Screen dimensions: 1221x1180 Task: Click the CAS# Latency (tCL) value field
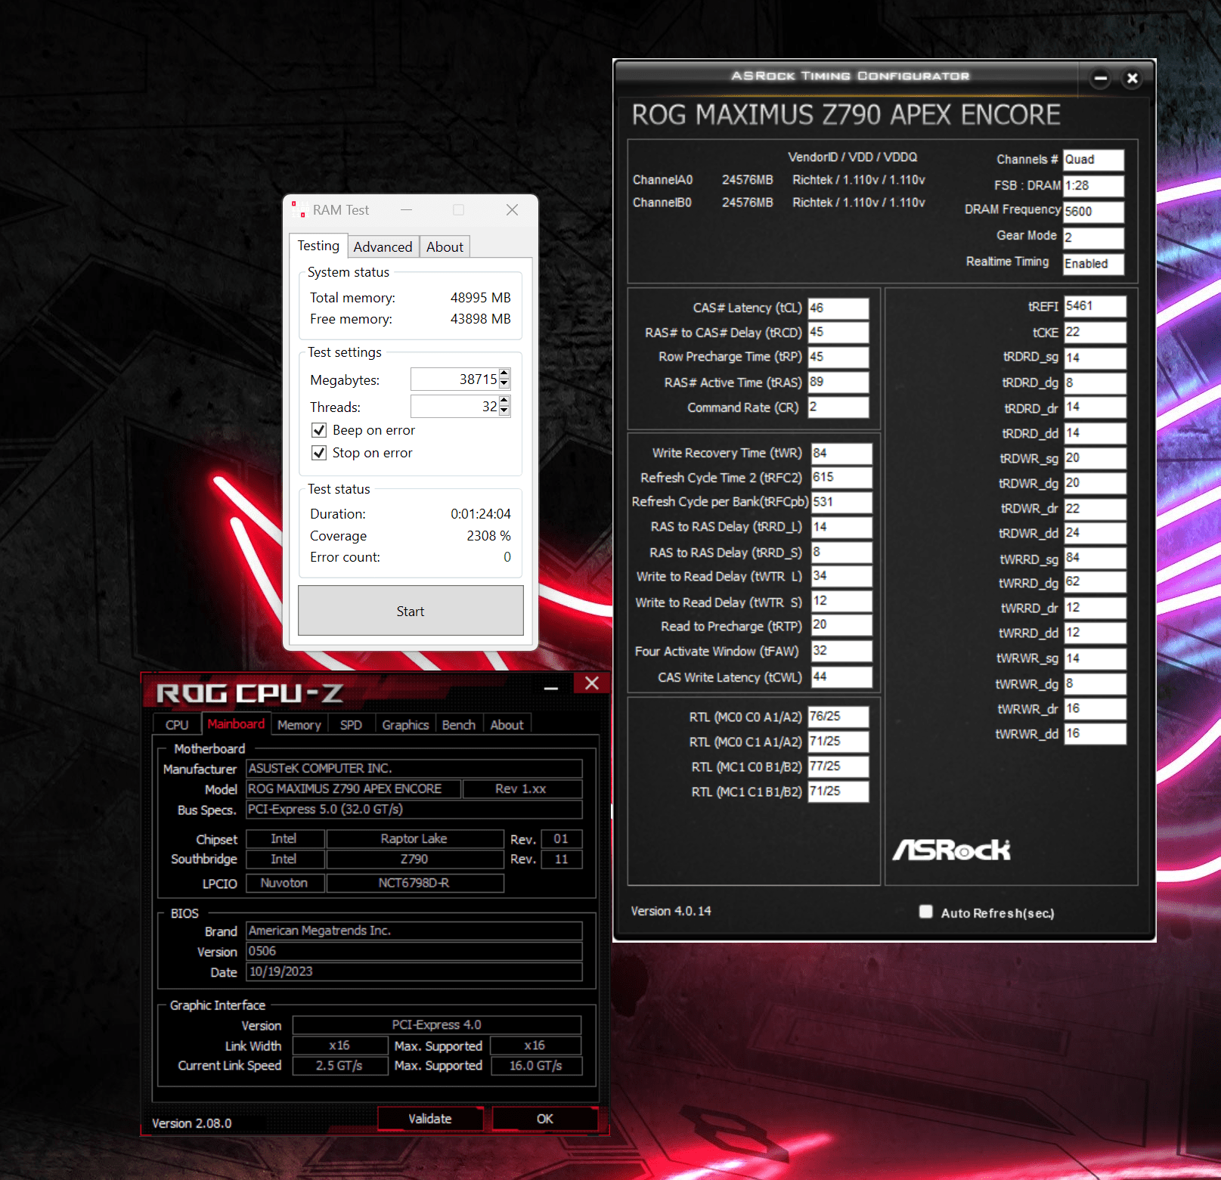[838, 308]
